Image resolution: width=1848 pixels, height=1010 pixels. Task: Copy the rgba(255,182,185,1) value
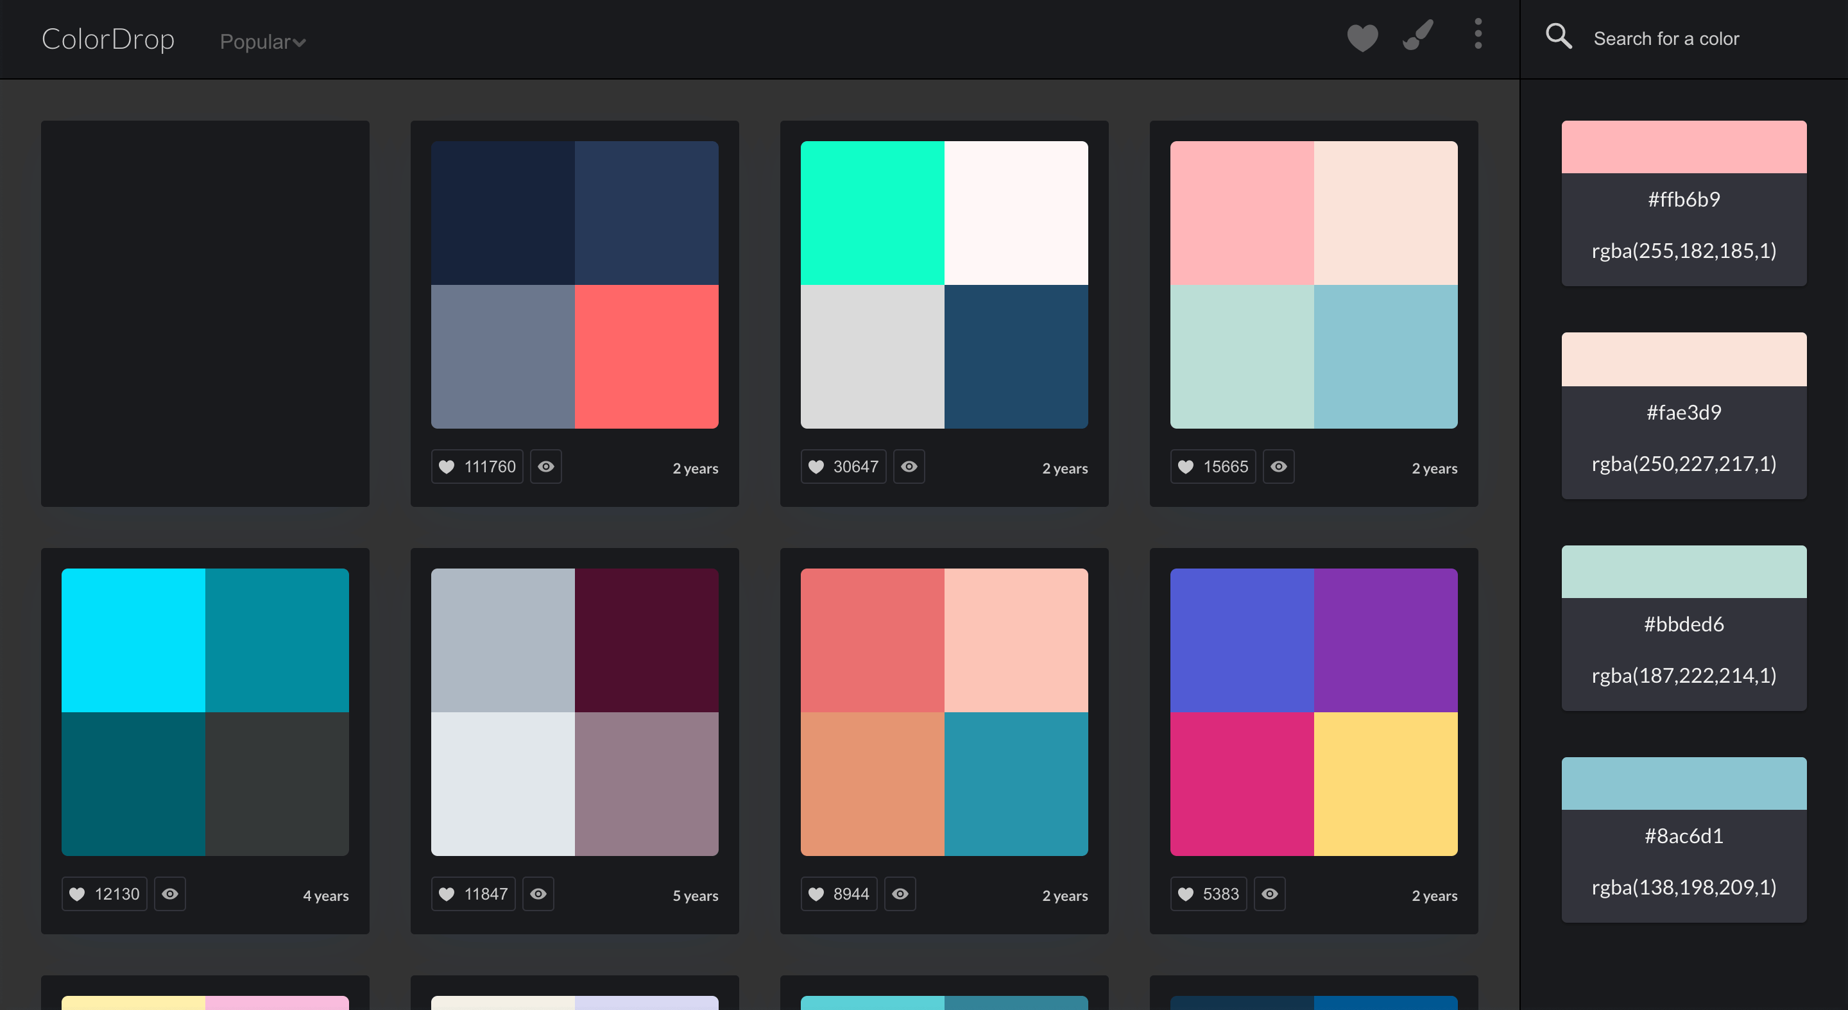[1684, 250]
